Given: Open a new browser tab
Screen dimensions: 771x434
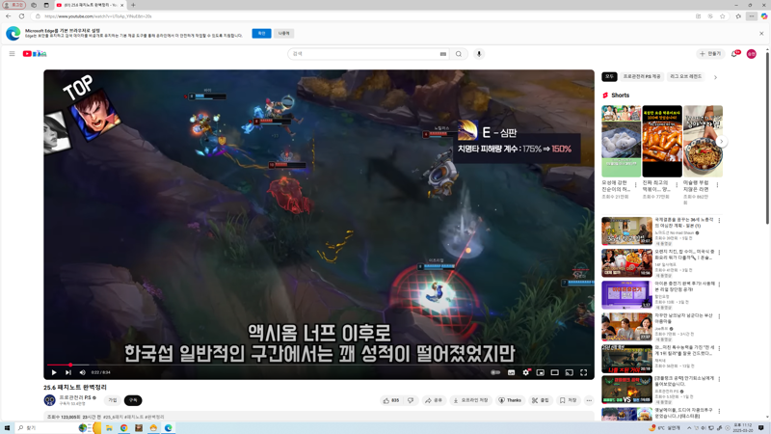Looking at the screenshot, I should point(133,5).
